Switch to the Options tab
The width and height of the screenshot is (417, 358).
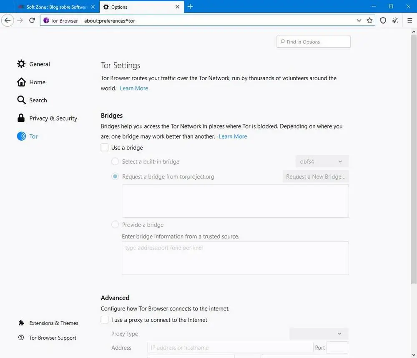point(141,7)
